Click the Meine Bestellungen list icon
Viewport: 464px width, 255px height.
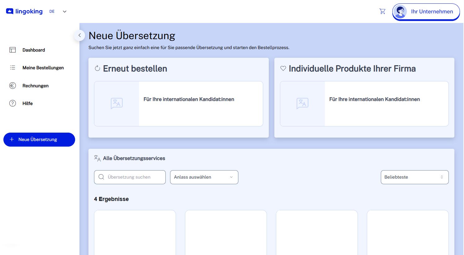pyautogui.click(x=12, y=68)
